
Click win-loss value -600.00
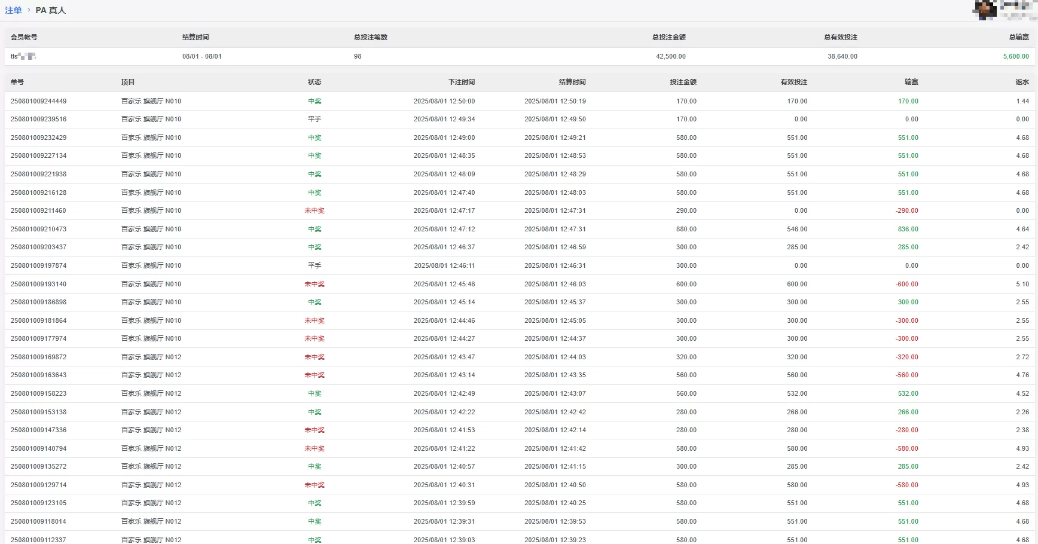(907, 284)
